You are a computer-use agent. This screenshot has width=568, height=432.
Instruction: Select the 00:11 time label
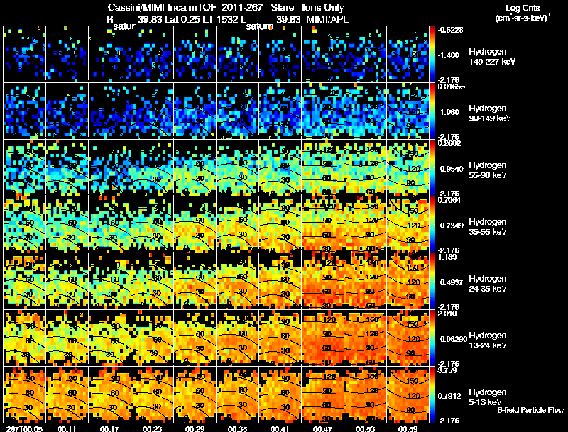(x=67, y=428)
